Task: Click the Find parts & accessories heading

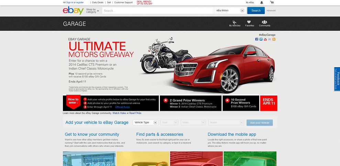Action: click(160, 134)
